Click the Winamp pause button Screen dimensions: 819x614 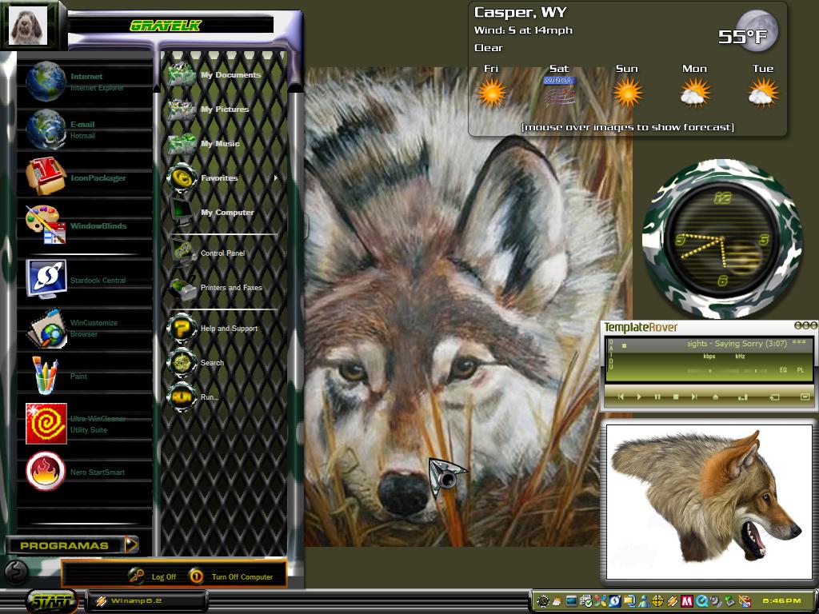[x=657, y=397]
